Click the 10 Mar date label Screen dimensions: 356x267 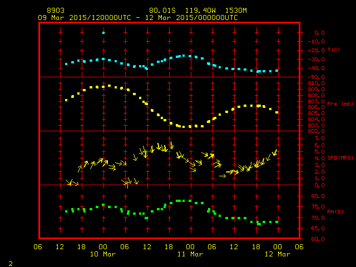click(103, 254)
